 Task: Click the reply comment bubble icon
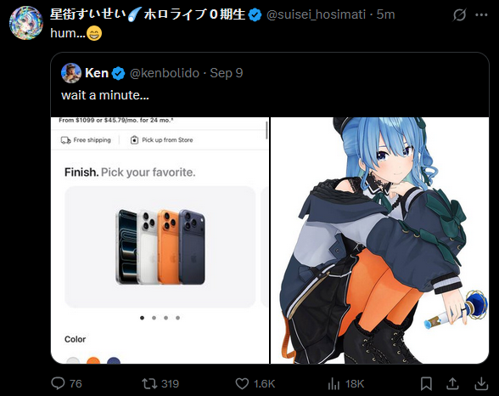pyautogui.click(x=58, y=383)
